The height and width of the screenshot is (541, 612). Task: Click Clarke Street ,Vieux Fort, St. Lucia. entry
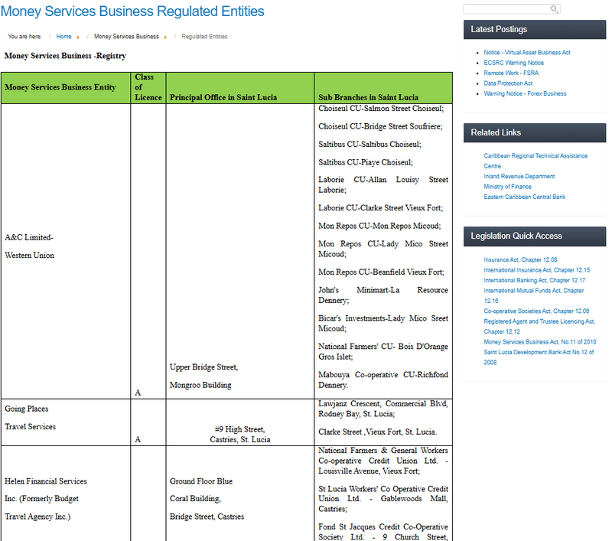click(377, 432)
